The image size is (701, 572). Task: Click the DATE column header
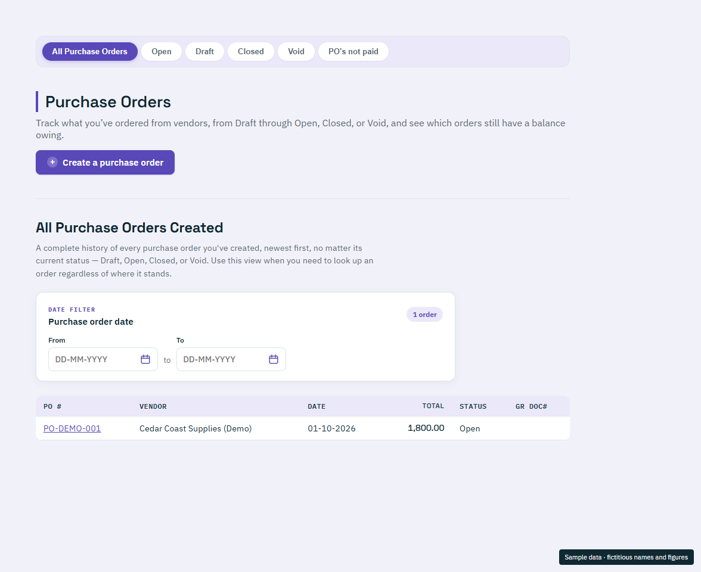(x=317, y=406)
